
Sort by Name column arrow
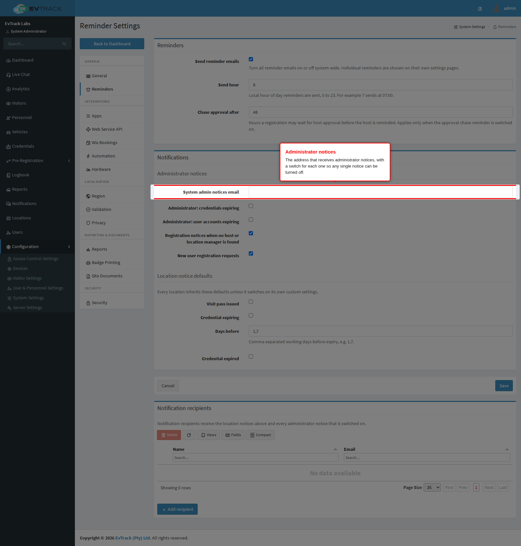(x=335, y=449)
